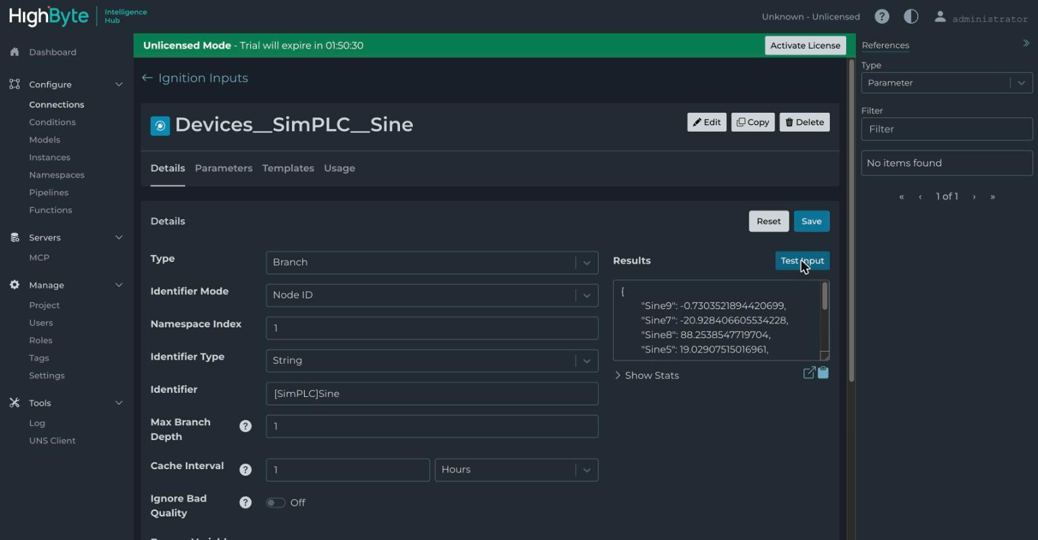Image resolution: width=1038 pixels, height=540 pixels.
Task: Open Namespaces in the sidebar
Action: click(57, 175)
